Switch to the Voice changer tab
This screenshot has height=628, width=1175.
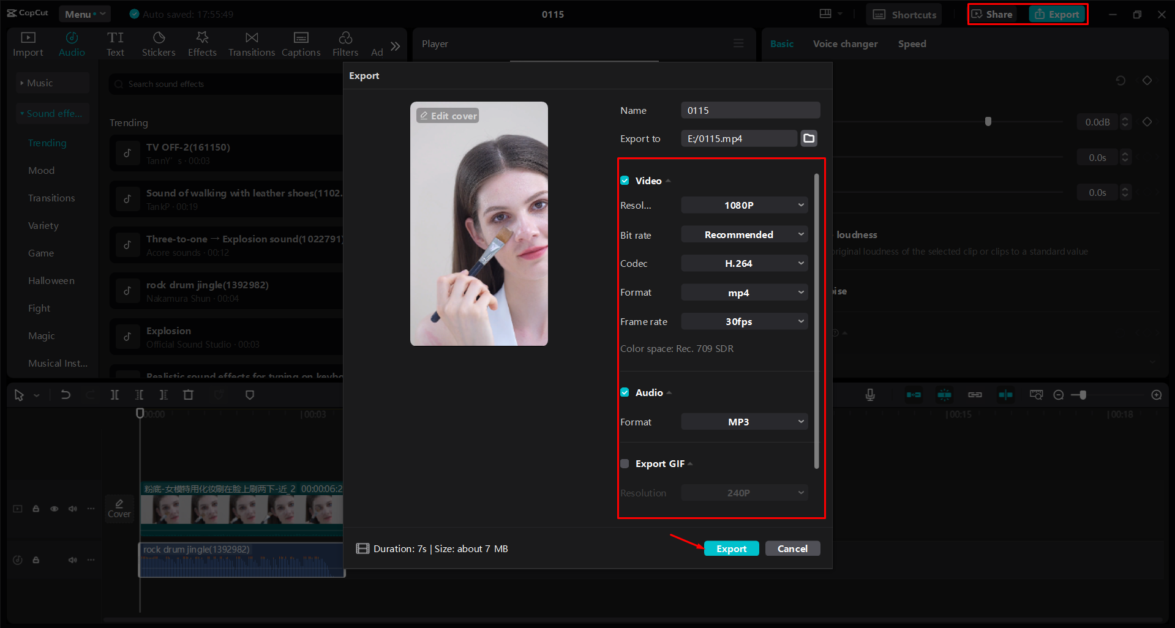click(845, 43)
